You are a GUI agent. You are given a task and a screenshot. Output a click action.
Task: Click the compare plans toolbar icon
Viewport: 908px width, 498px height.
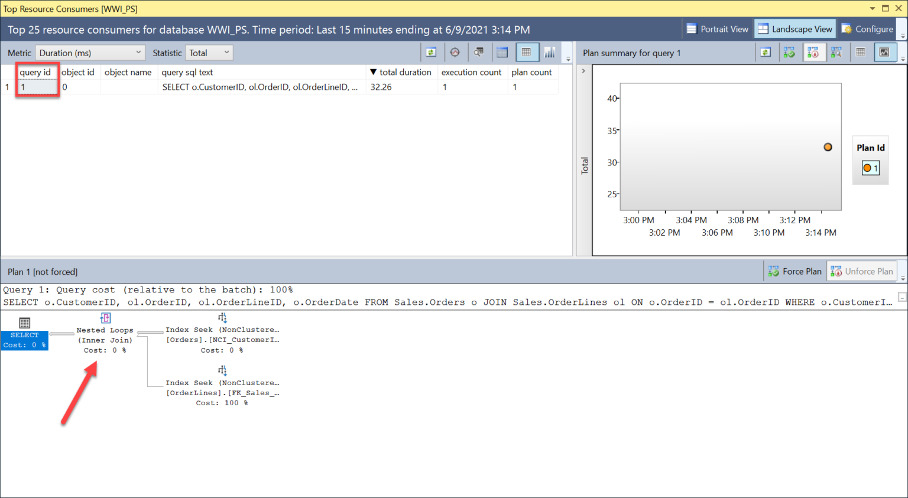point(836,53)
